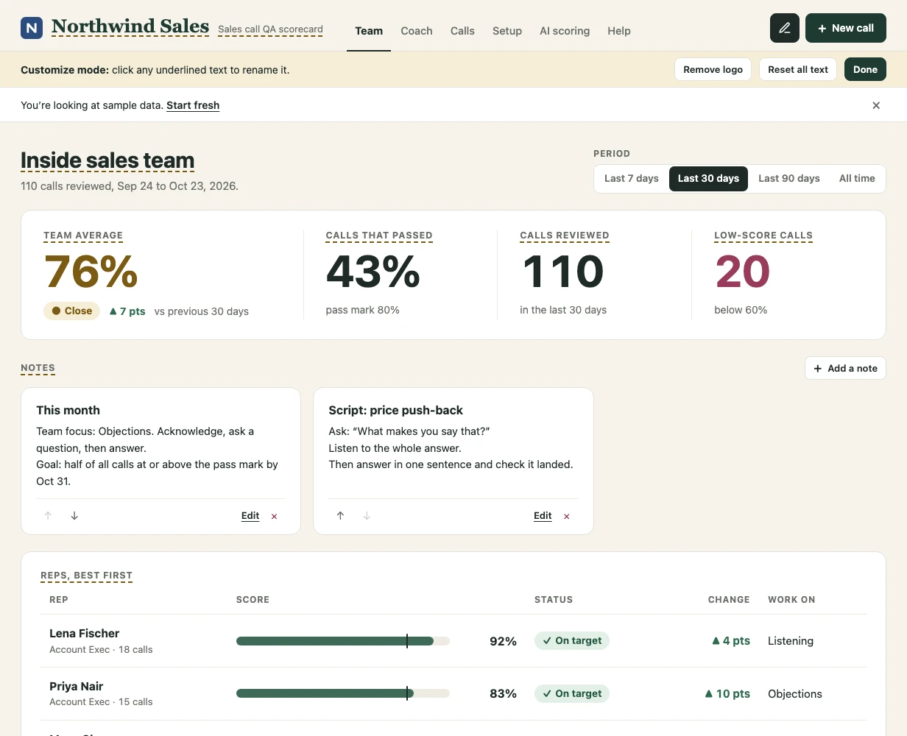Open Priya Nair's rep row
The height and width of the screenshot is (736, 907).
(x=453, y=693)
